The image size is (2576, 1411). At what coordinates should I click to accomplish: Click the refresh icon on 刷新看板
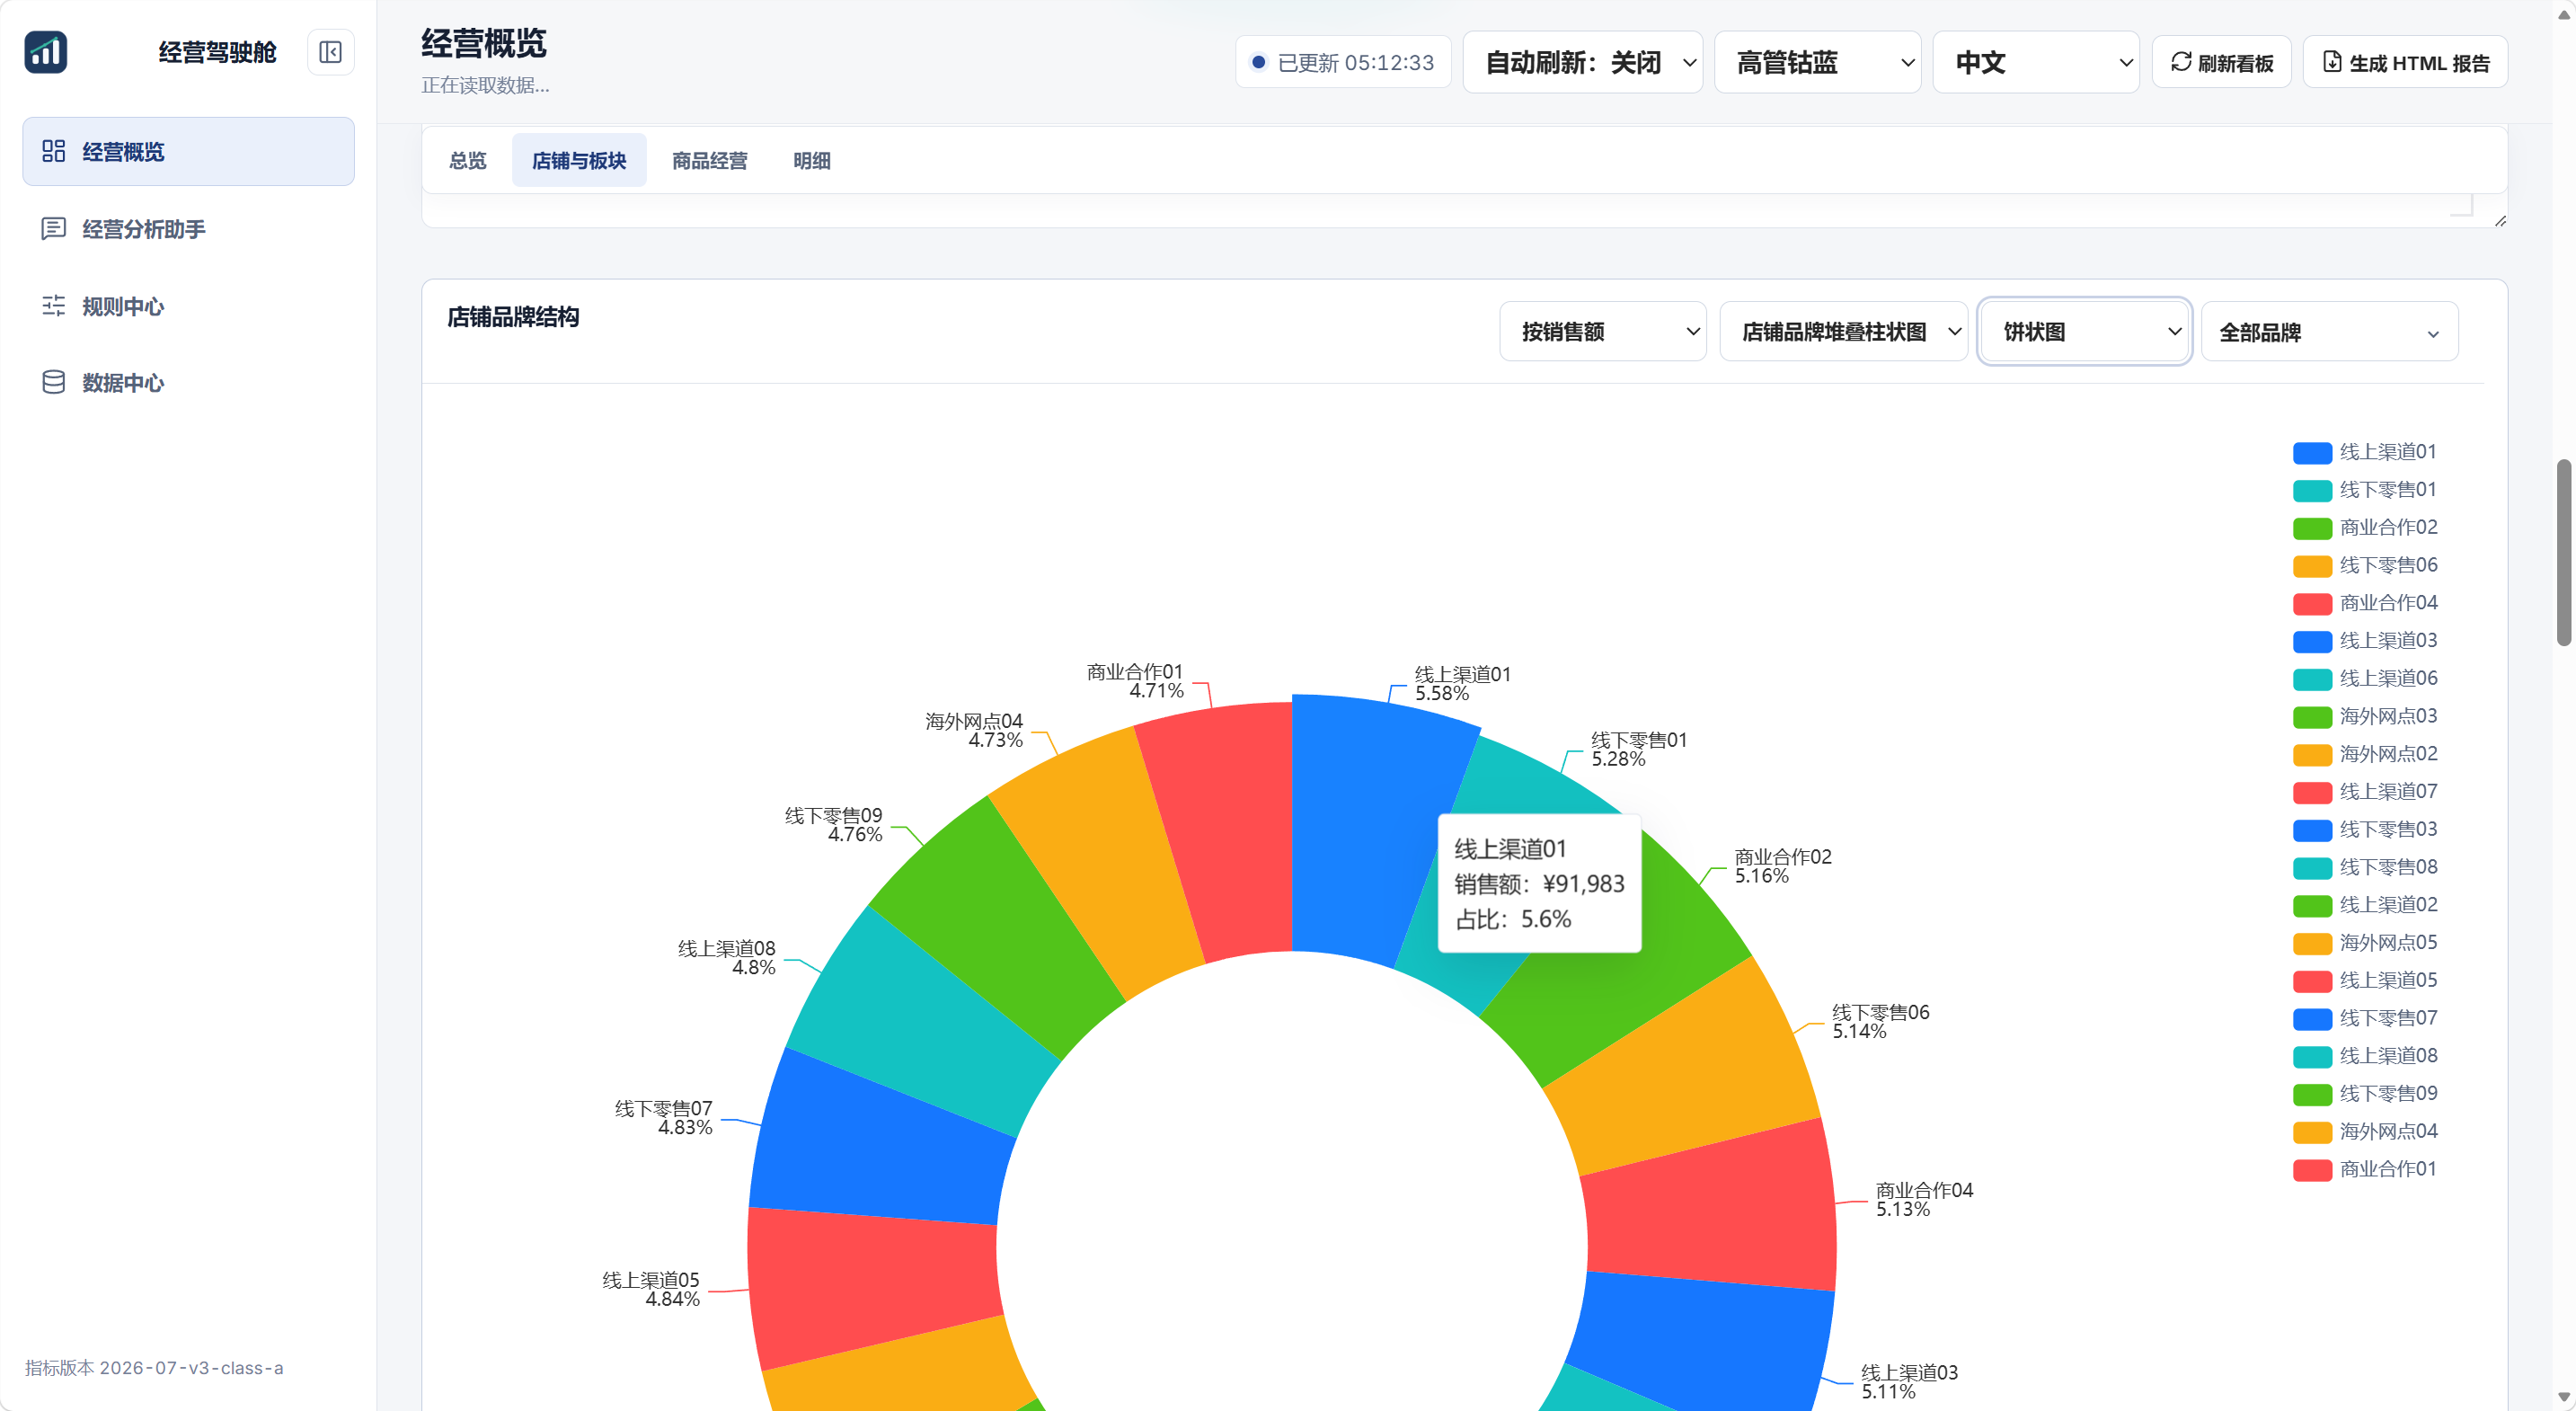[2181, 62]
